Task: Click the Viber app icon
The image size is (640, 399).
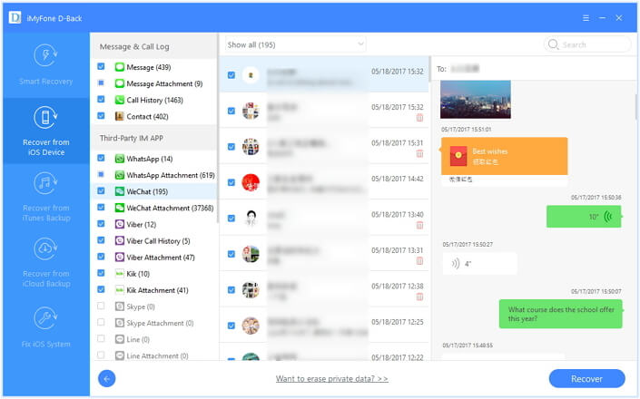Action: pos(119,224)
